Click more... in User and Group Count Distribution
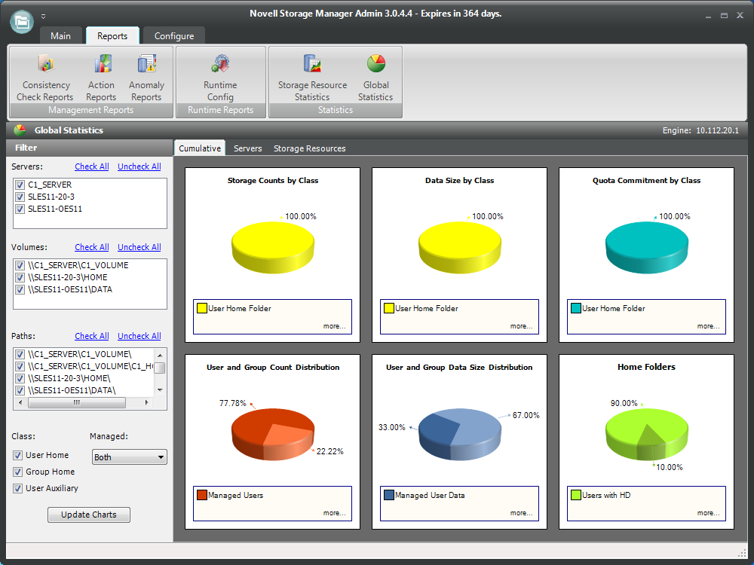Screen dimensions: 754x565 (x=334, y=513)
